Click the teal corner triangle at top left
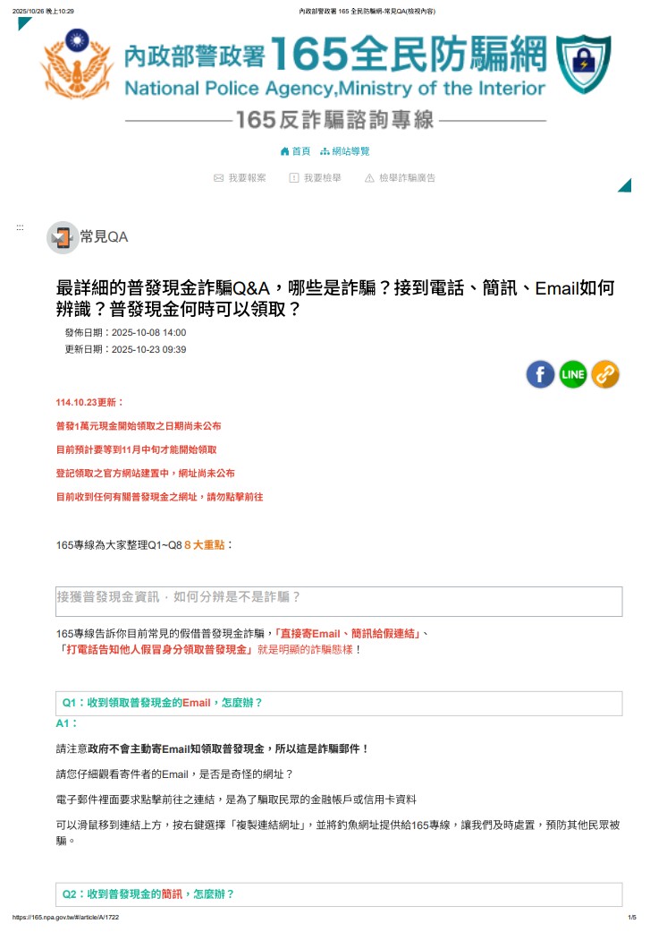Viewport: 650px width, 932px height. tap(24, 24)
